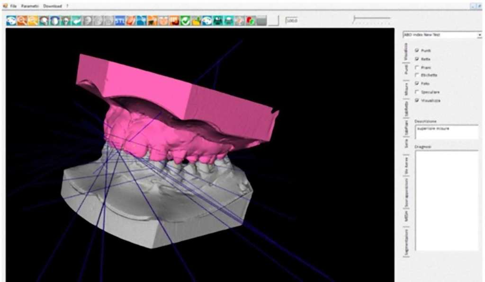Click the green checkmark toolbar icon

tap(186, 21)
